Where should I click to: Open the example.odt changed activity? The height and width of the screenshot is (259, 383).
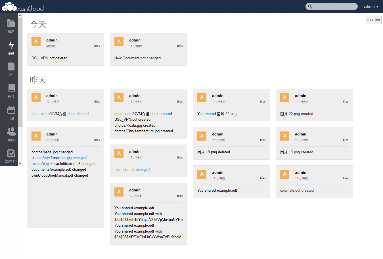point(132,170)
